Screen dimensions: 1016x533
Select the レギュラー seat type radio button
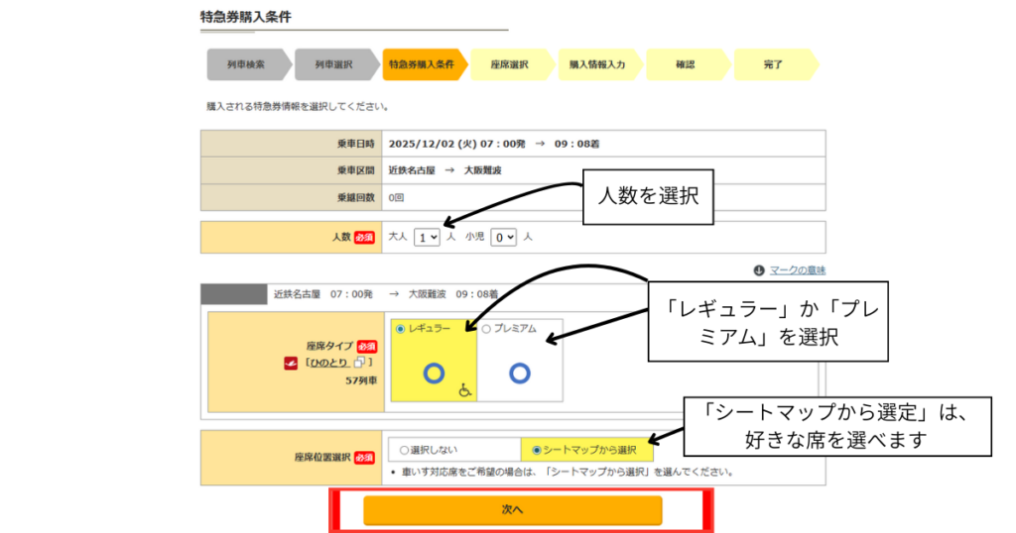pos(401,329)
